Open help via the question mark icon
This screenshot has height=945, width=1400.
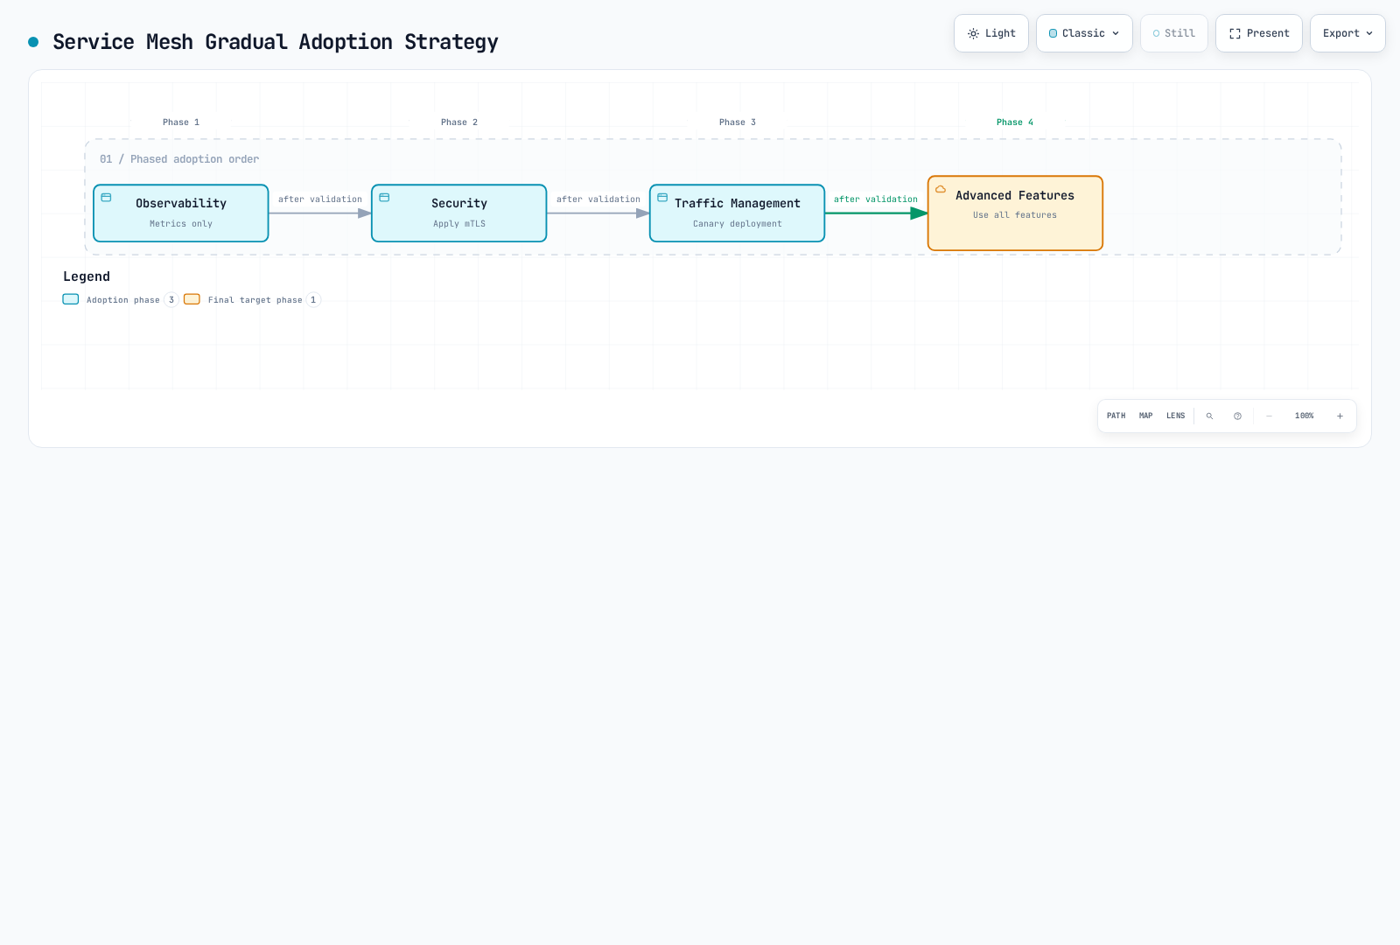[x=1237, y=416]
